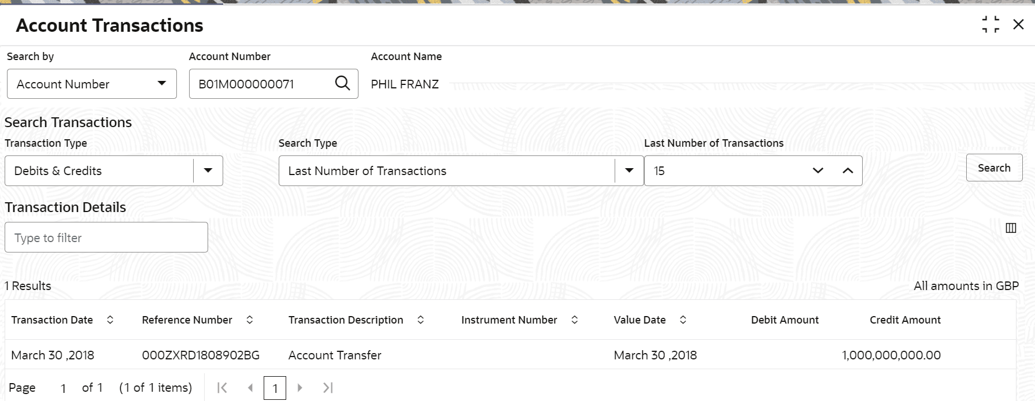Viewport: 1035px width, 401px height.
Task: Open the column settings icon above the table
Action: point(1011,228)
